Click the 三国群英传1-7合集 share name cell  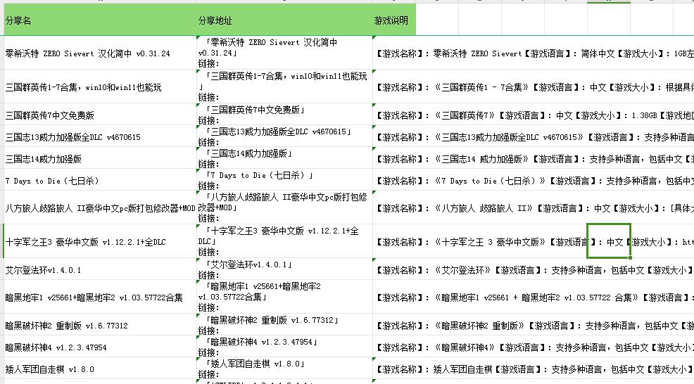100,87
